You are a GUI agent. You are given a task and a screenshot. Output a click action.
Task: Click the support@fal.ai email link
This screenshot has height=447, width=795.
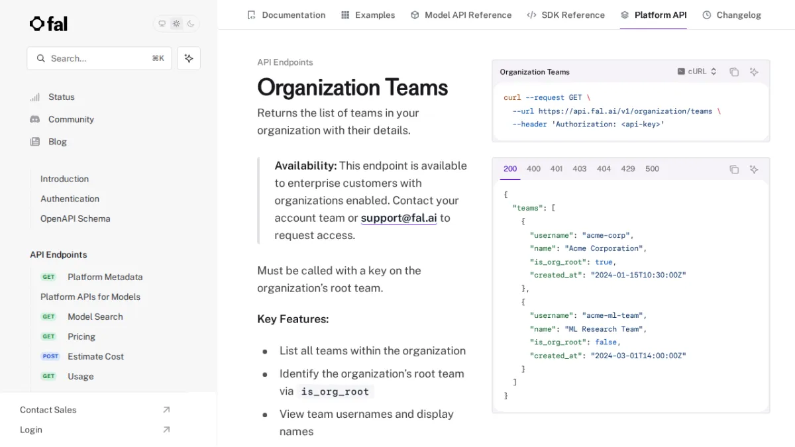pyautogui.click(x=399, y=218)
